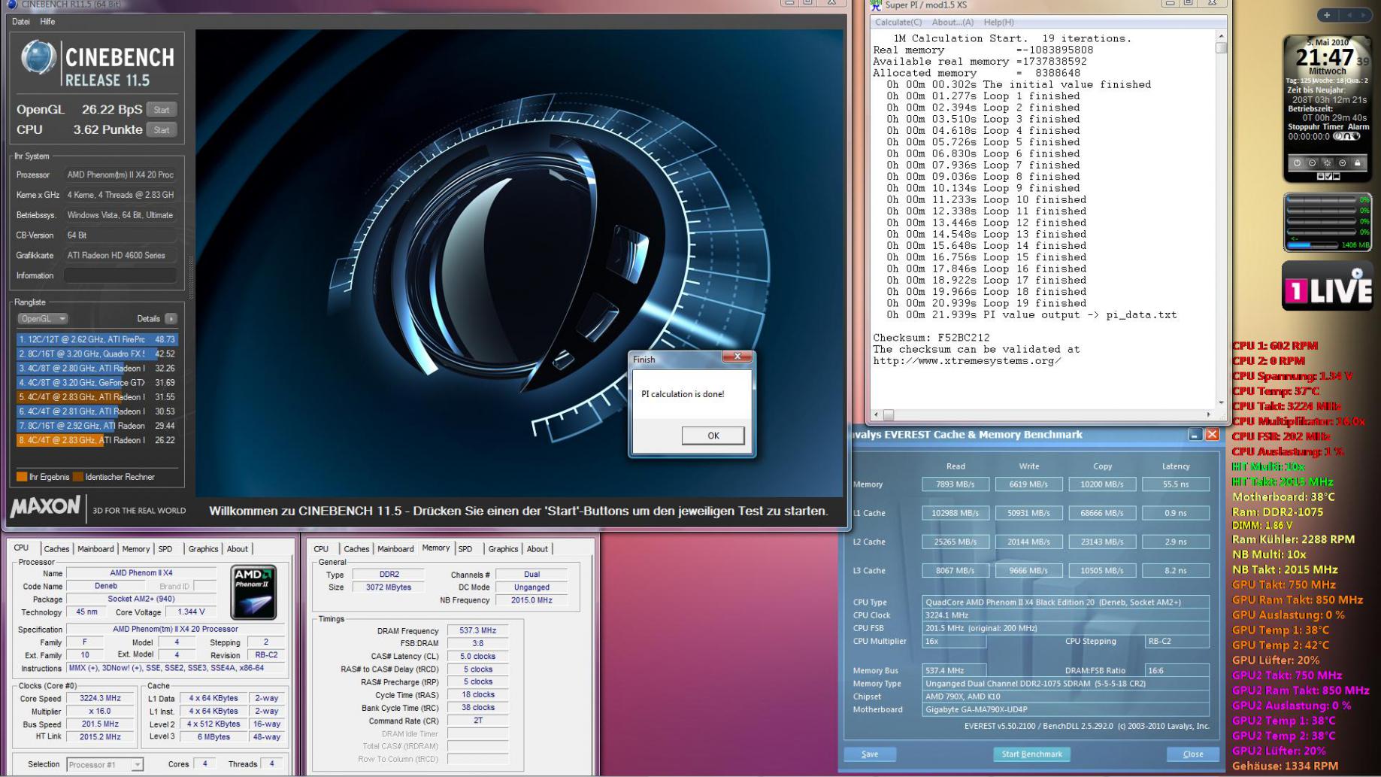Toggle the checkmark icon under clock gadget
This screenshot has height=777, width=1381.
(x=1328, y=177)
